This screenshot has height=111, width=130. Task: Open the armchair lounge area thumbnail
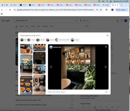(x=39, y=84)
